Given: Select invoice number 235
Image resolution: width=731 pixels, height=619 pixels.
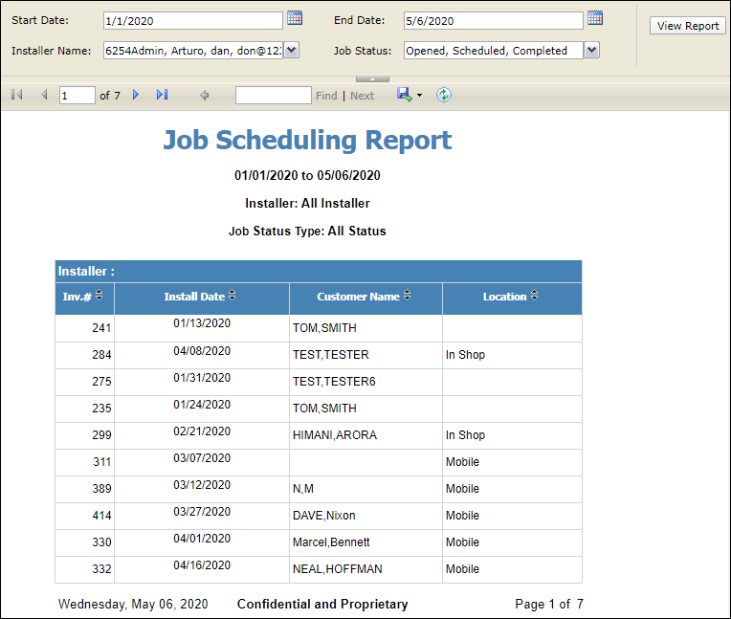Looking at the screenshot, I should pyautogui.click(x=101, y=409).
